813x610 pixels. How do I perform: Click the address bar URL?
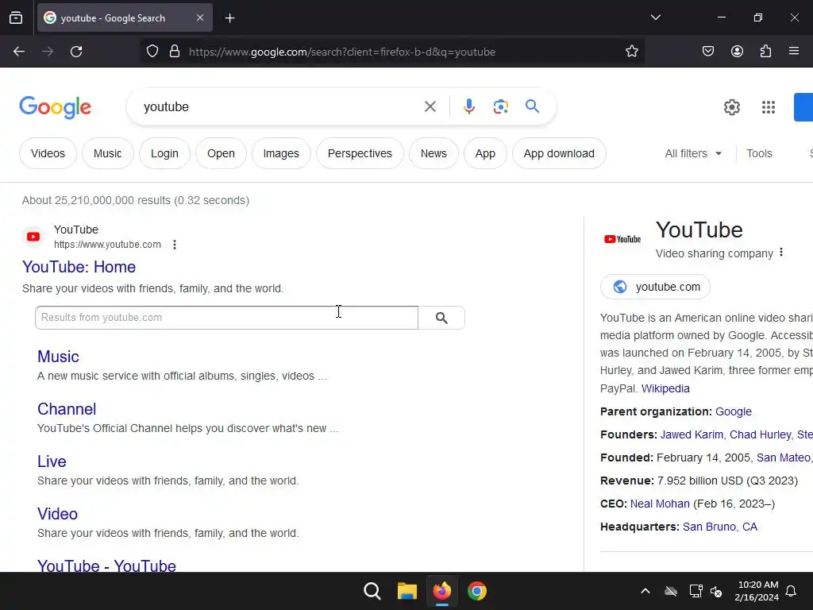342,52
